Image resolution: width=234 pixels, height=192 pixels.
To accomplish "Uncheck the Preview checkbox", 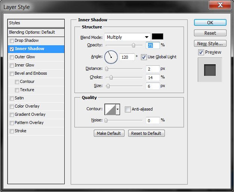I will [201, 52].
